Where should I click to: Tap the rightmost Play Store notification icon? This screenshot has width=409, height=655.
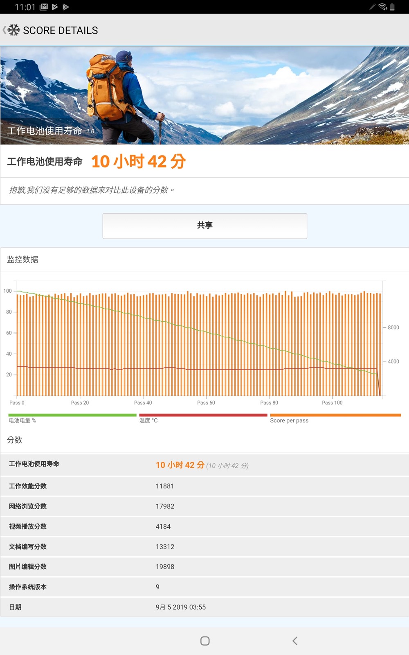66,7
